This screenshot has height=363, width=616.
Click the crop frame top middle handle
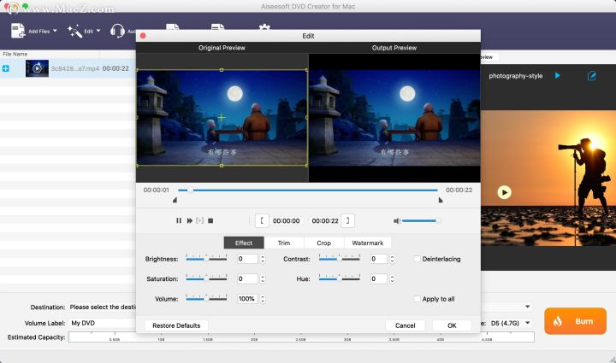(x=222, y=70)
